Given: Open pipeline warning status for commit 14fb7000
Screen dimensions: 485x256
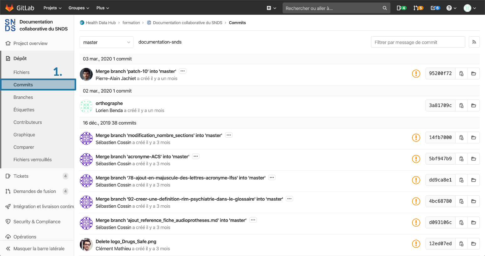Looking at the screenshot, I should (416, 137).
